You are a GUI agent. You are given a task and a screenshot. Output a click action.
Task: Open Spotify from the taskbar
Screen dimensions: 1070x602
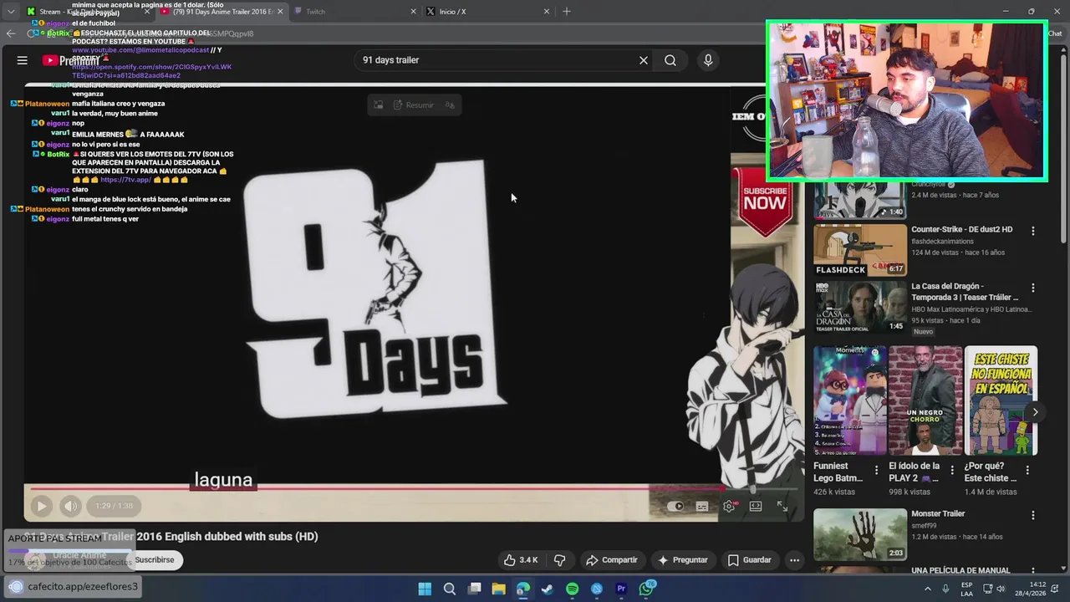572,589
